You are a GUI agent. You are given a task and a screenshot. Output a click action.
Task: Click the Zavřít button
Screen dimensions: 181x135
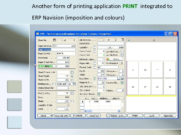pyautogui.click(x=152, y=115)
